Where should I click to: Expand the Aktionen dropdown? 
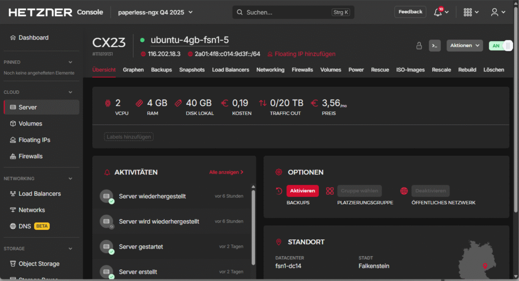464,46
